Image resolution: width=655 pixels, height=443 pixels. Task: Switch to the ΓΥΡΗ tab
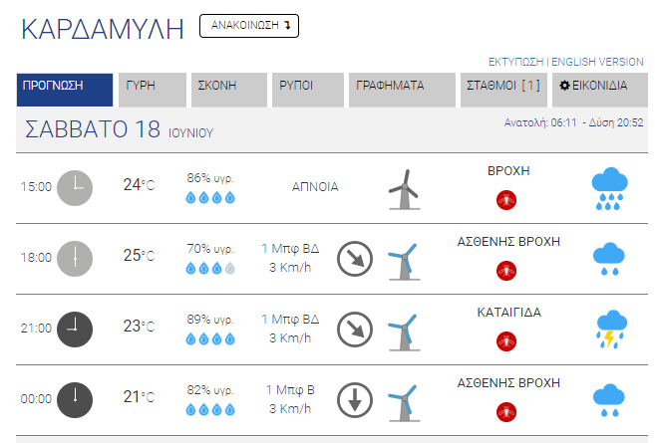[x=153, y=90]
